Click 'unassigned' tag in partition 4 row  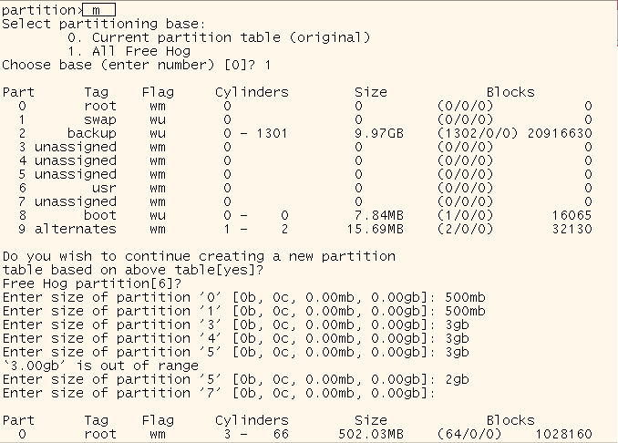(76, 160)
